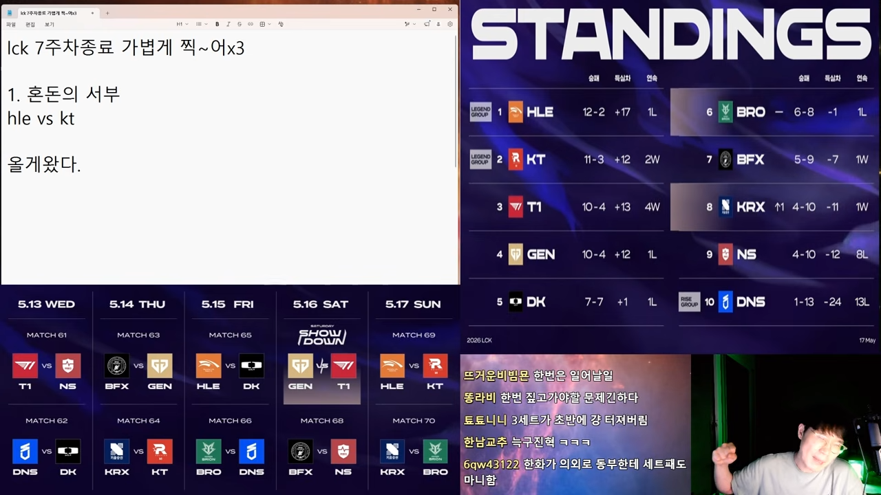This screenshot has height=495, width=881.
Task: Insert a link using the link icon
Action: pyautogui.click(x=250, y=24)
